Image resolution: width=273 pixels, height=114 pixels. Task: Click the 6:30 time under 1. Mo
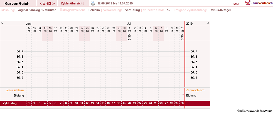coord(129,37)
